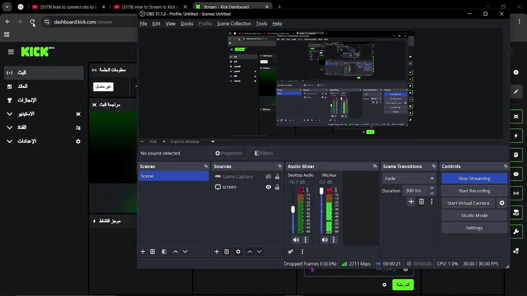Screen dimensions: 527x296
Task: Click Stop Streaming button
Action: click(x=474, y=178)
